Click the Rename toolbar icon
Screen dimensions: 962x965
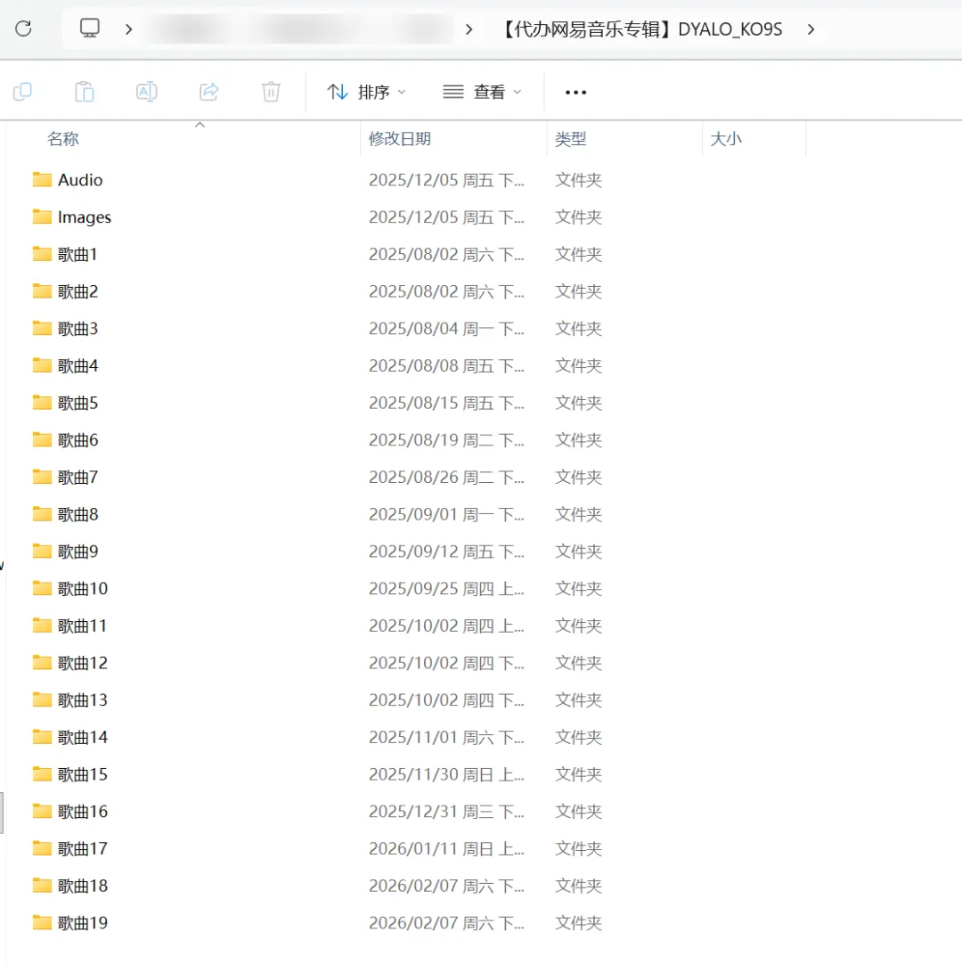point(146,92)
